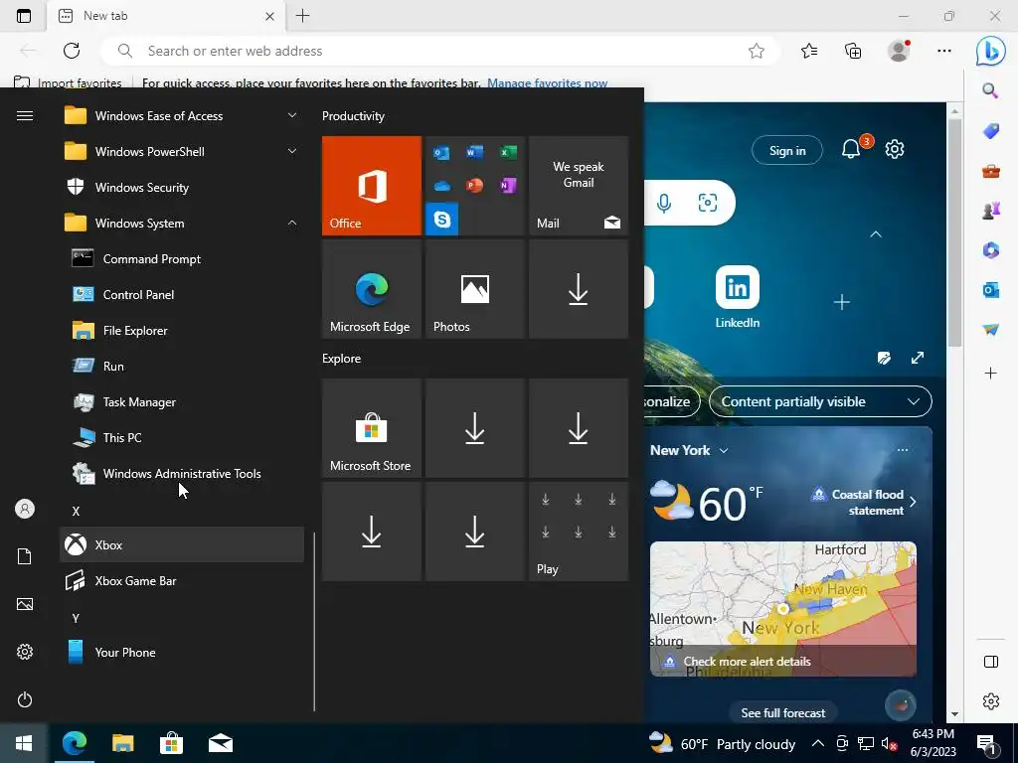The height and width of the screenshot is (763, 1018).
Task: Add a new quick link site
Action: (x=841, y=302)
